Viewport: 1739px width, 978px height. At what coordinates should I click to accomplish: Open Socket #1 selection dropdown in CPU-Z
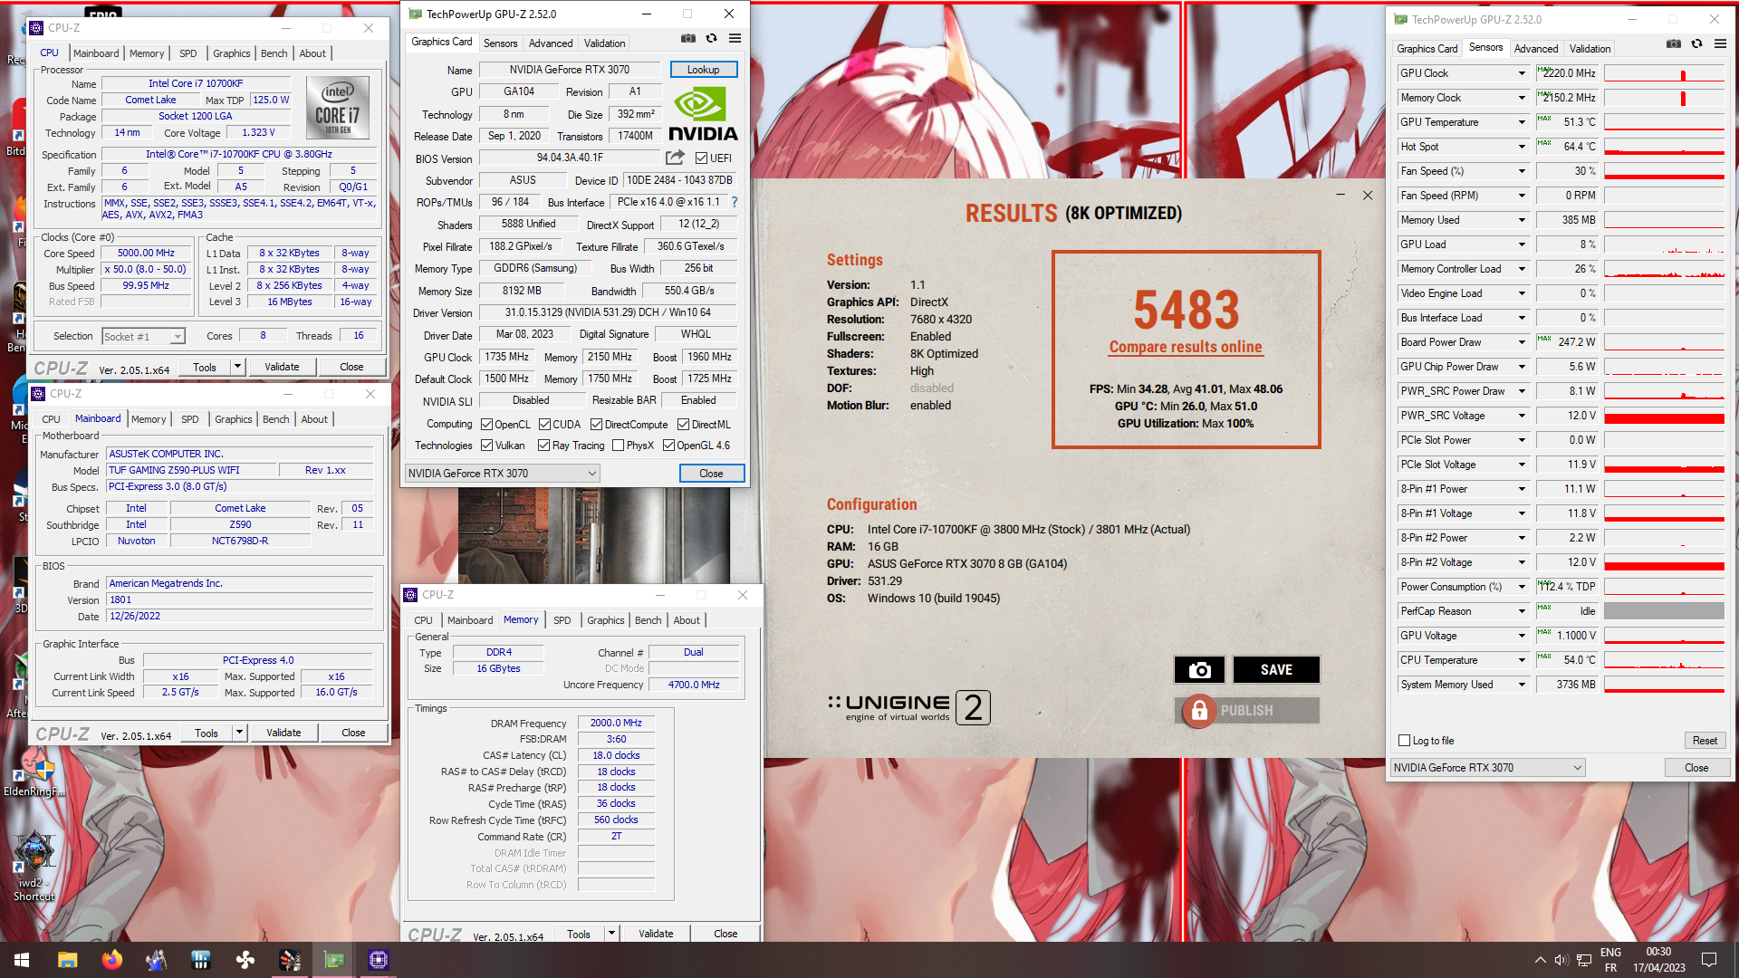pos(143,337)
